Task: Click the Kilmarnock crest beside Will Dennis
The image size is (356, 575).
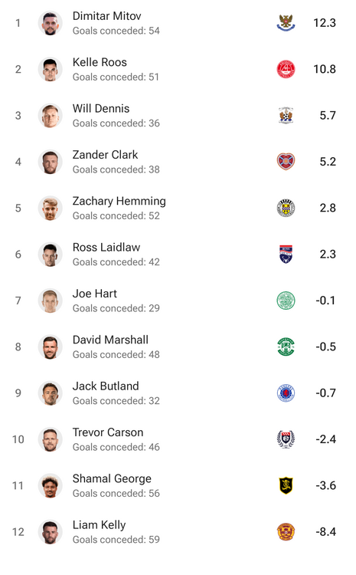Action: pyautogui.click(x=286, y=115)
